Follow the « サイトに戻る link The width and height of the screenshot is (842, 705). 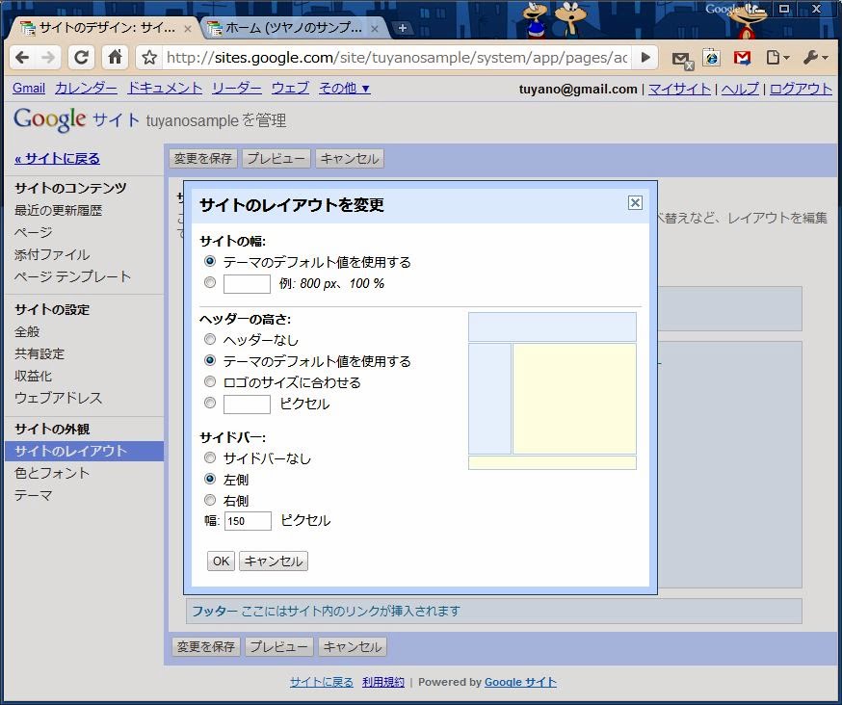[x=57, y=159]
